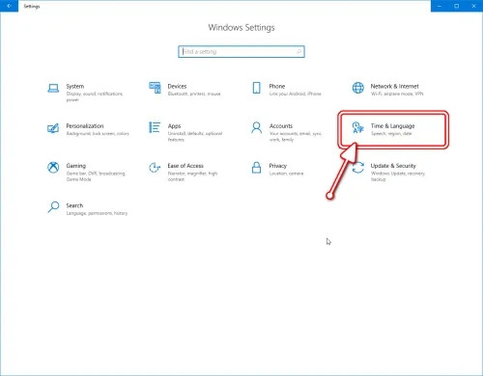Open Network & Internet label

[x=394, y=86]
